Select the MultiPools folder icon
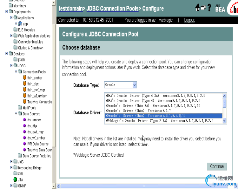The width and height of the screenshot is (238, 189). coord(20,107)
